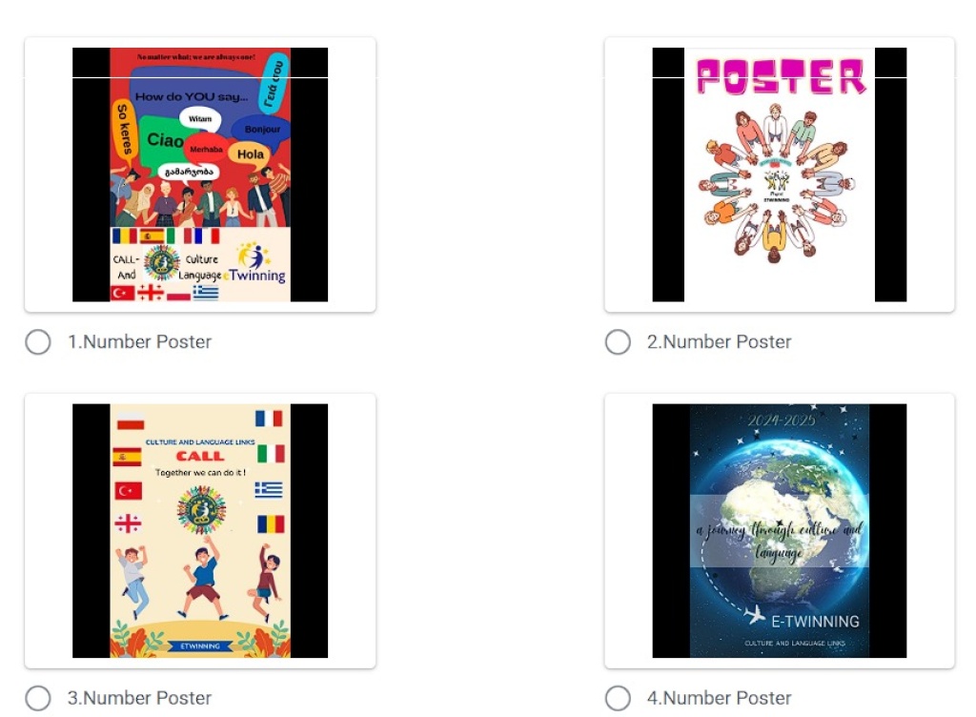Open the 'How do YOU say' poster image
This screenshot has height=717, width=976.
point(200,174)
